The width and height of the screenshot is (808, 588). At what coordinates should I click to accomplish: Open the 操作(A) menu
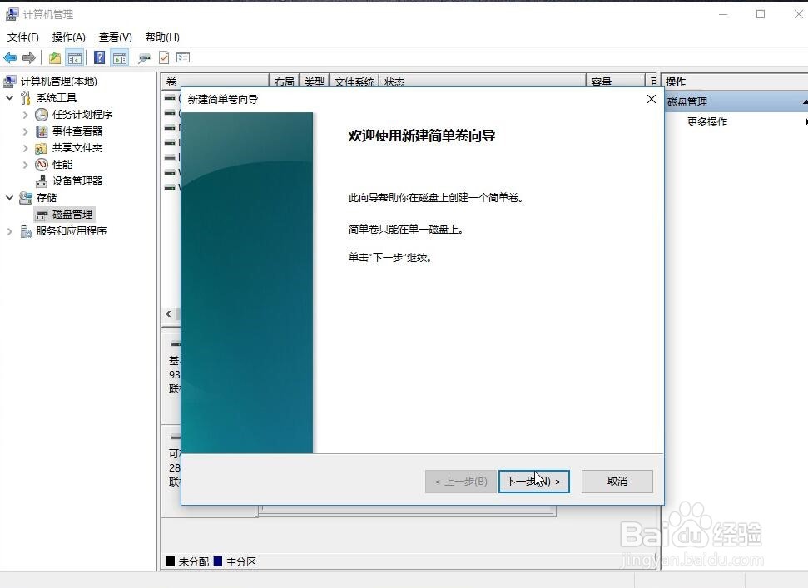click(68, 37)
